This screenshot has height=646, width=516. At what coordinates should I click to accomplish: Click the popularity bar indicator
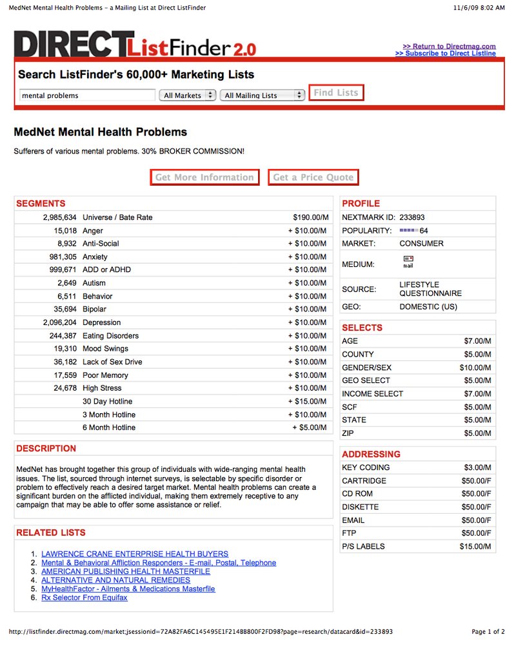tap(409, 231)
